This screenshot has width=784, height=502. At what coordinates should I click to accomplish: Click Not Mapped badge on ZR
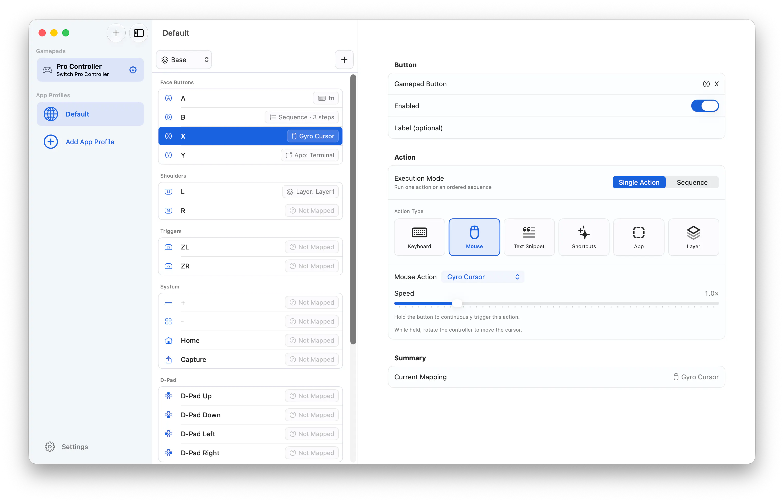pos(312,266)
